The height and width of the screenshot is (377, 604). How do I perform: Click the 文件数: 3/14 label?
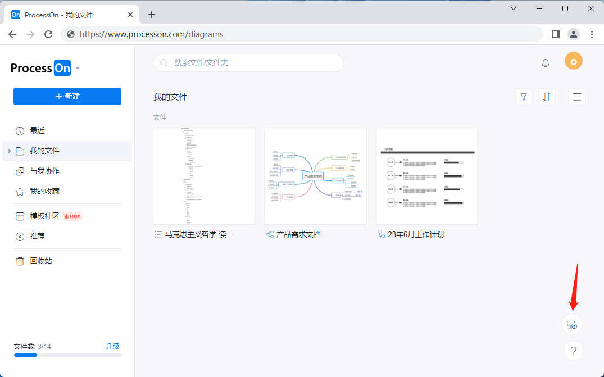pyautogui.click(x=33, y=347)
